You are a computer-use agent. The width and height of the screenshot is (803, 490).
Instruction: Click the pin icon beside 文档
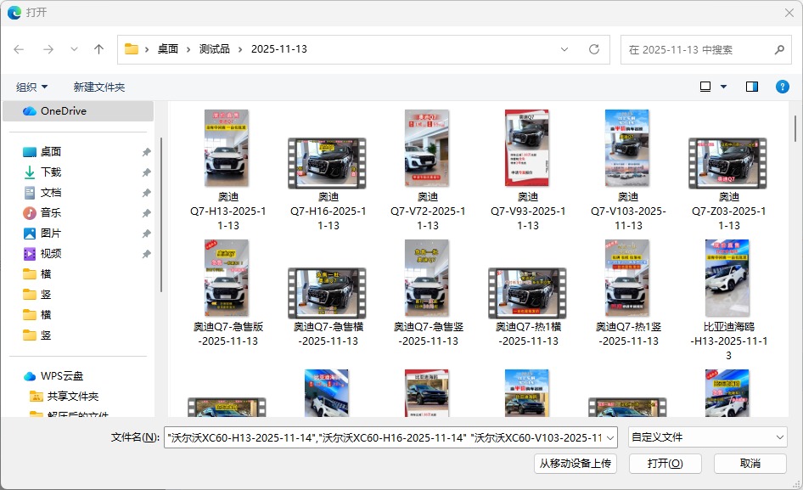click(146, 193)
